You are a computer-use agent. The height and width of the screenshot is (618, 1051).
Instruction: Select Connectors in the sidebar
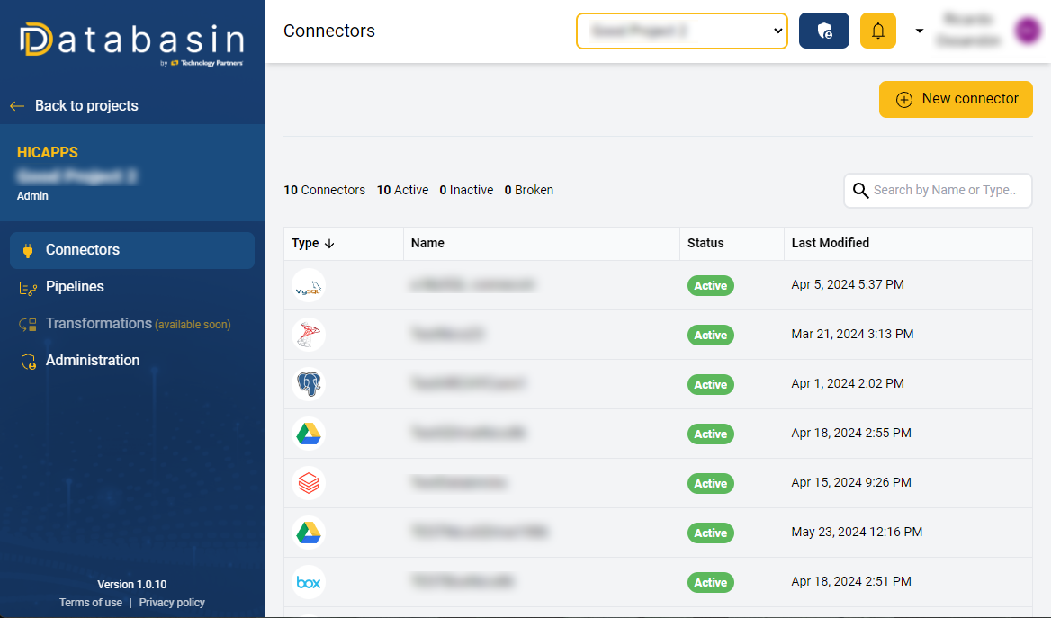tap(82, 250)
